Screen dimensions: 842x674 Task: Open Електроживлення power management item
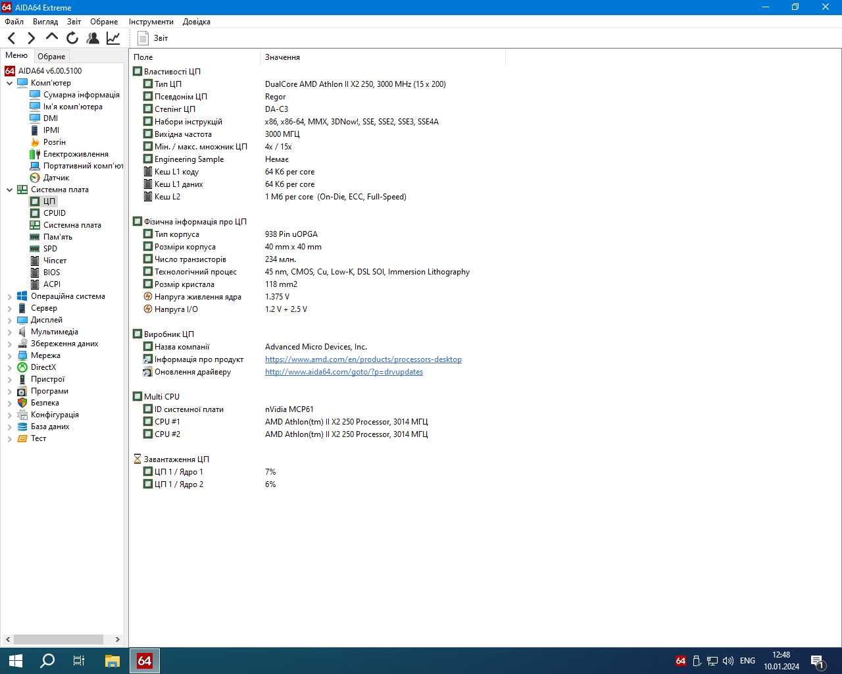click(76, 154)
